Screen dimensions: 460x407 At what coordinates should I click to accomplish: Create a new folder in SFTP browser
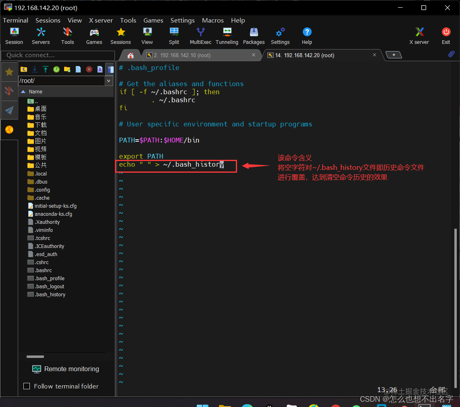pyautogui.click(x=67, y=69)
